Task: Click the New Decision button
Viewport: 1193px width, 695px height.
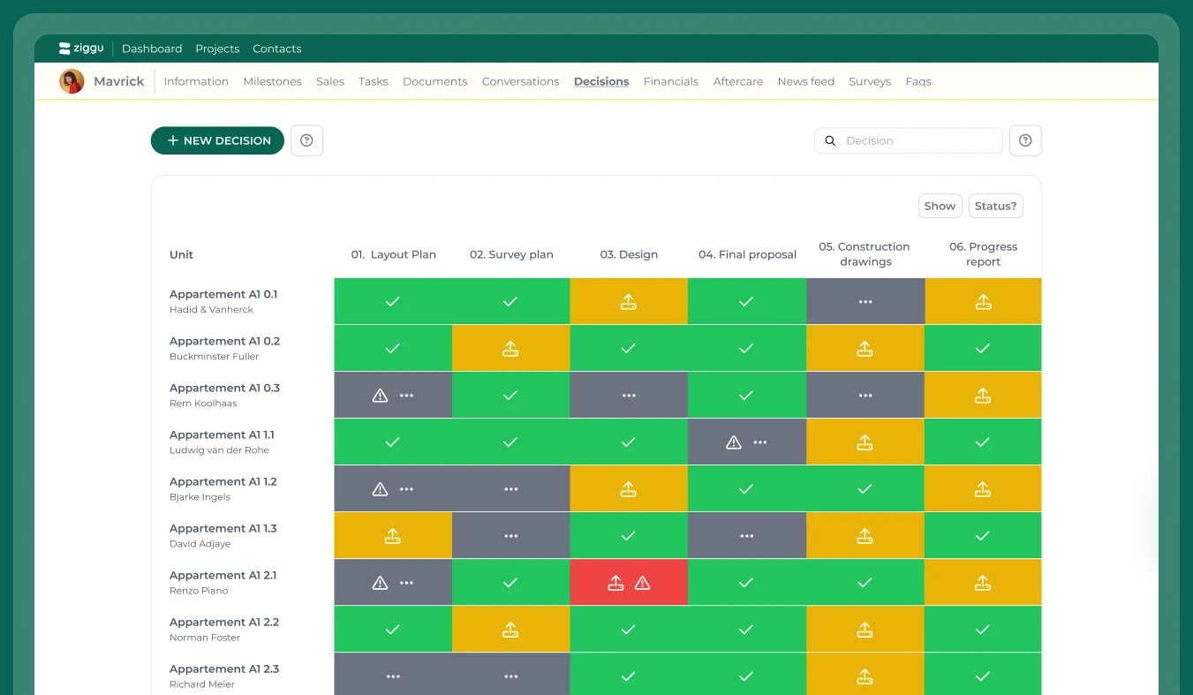Action: click(217, 140)
